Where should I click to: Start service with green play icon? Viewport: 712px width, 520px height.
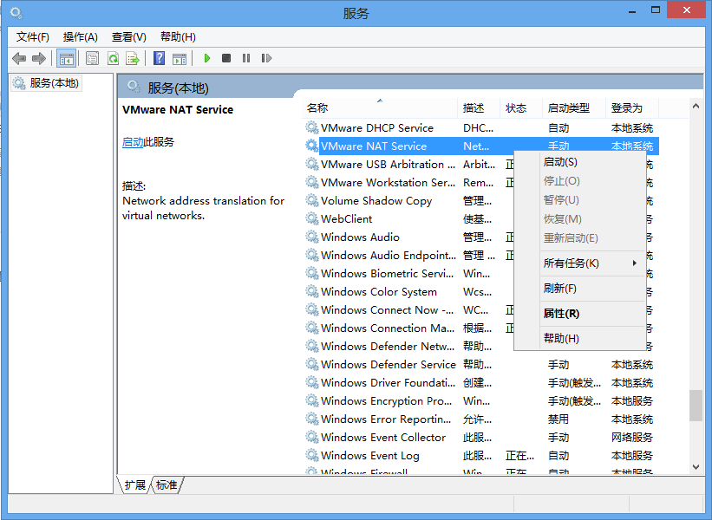click(207, 58)
